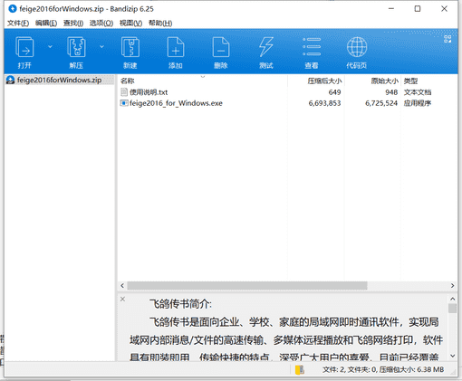Image resolution: width=462 pixels, height=381 pixels.
Task: Click the View (查看) list icon
Action: pyautogui.click(x=312, y=47)
